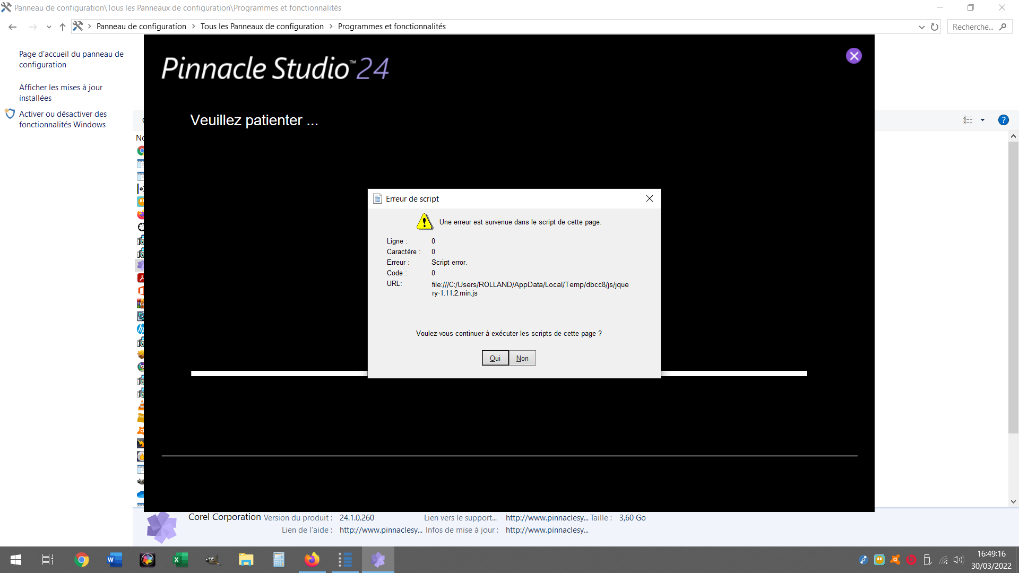Screen dimensions: 1019x573
Task: Open the volume speaker tray icon
Action: pyautogui.click(x=958, y=560)
